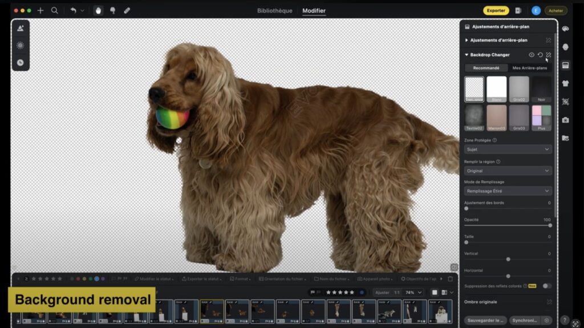The image size is (584, 328).
Task: Open the crop tool in right sidebar
Action: [x=565, y=102]
